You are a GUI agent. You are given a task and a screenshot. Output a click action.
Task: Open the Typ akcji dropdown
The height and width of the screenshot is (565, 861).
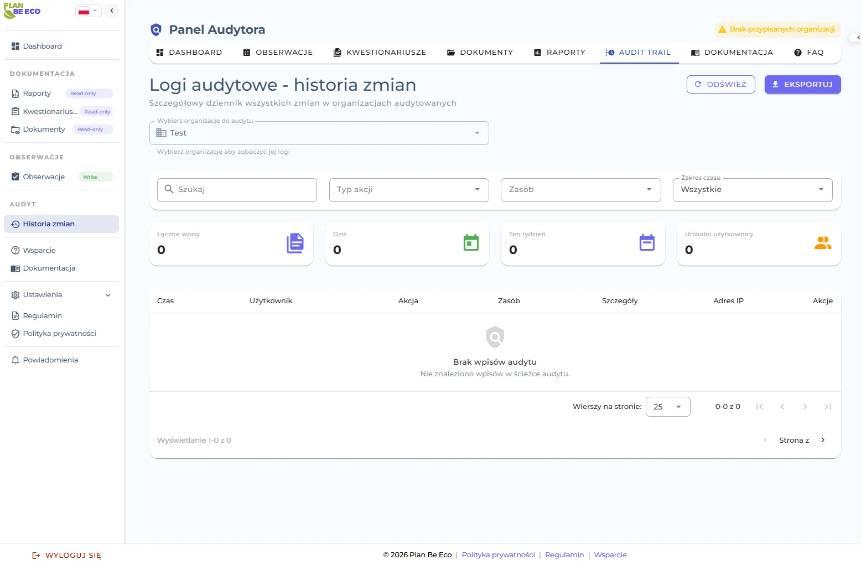pos(408,190)
